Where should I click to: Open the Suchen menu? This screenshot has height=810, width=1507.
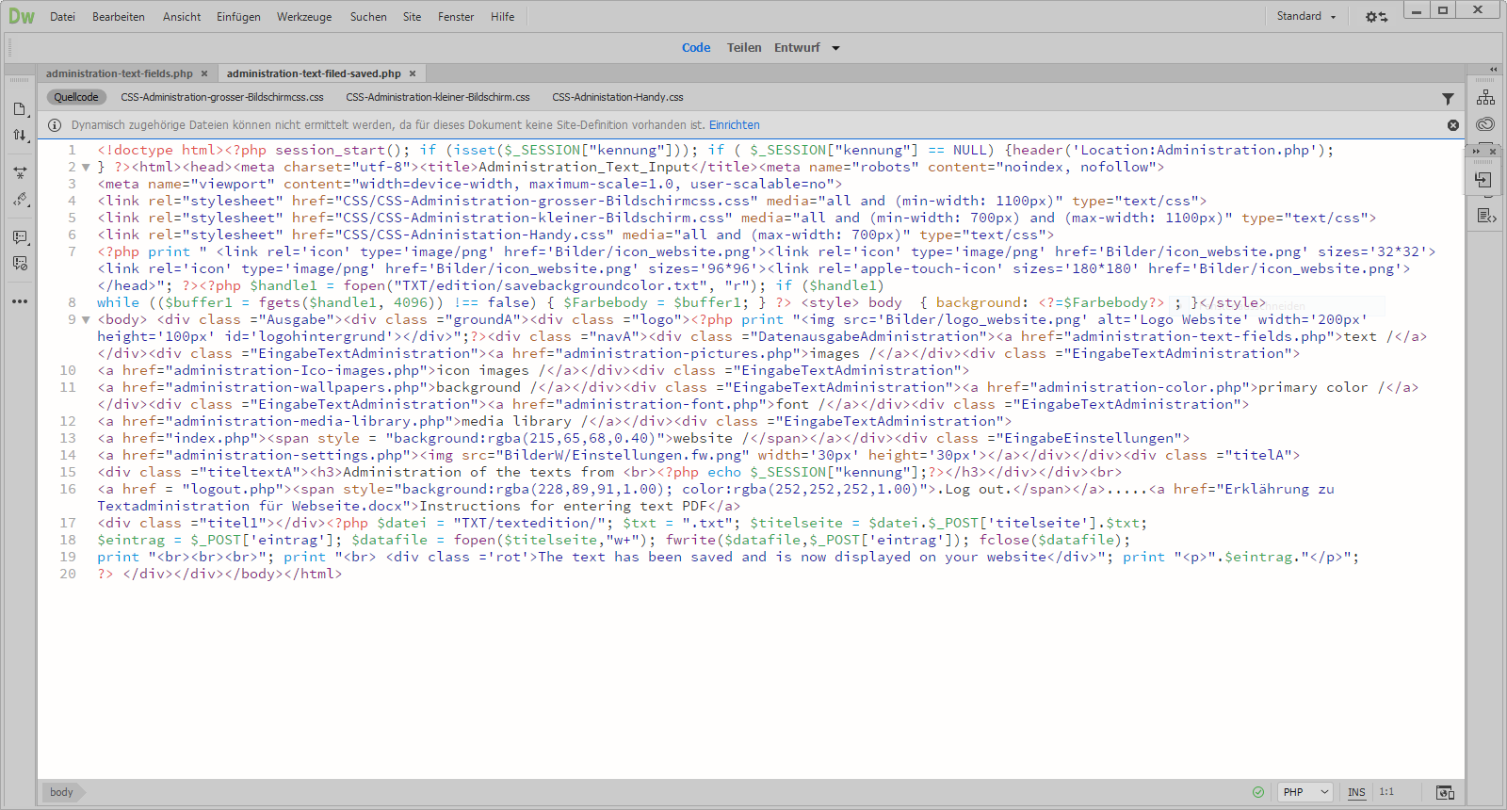(x=368, y=17)
